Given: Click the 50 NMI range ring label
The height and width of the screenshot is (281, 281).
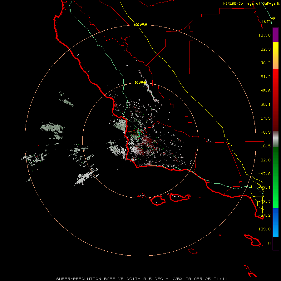Looking at the screenshot, I should (140, 82).
